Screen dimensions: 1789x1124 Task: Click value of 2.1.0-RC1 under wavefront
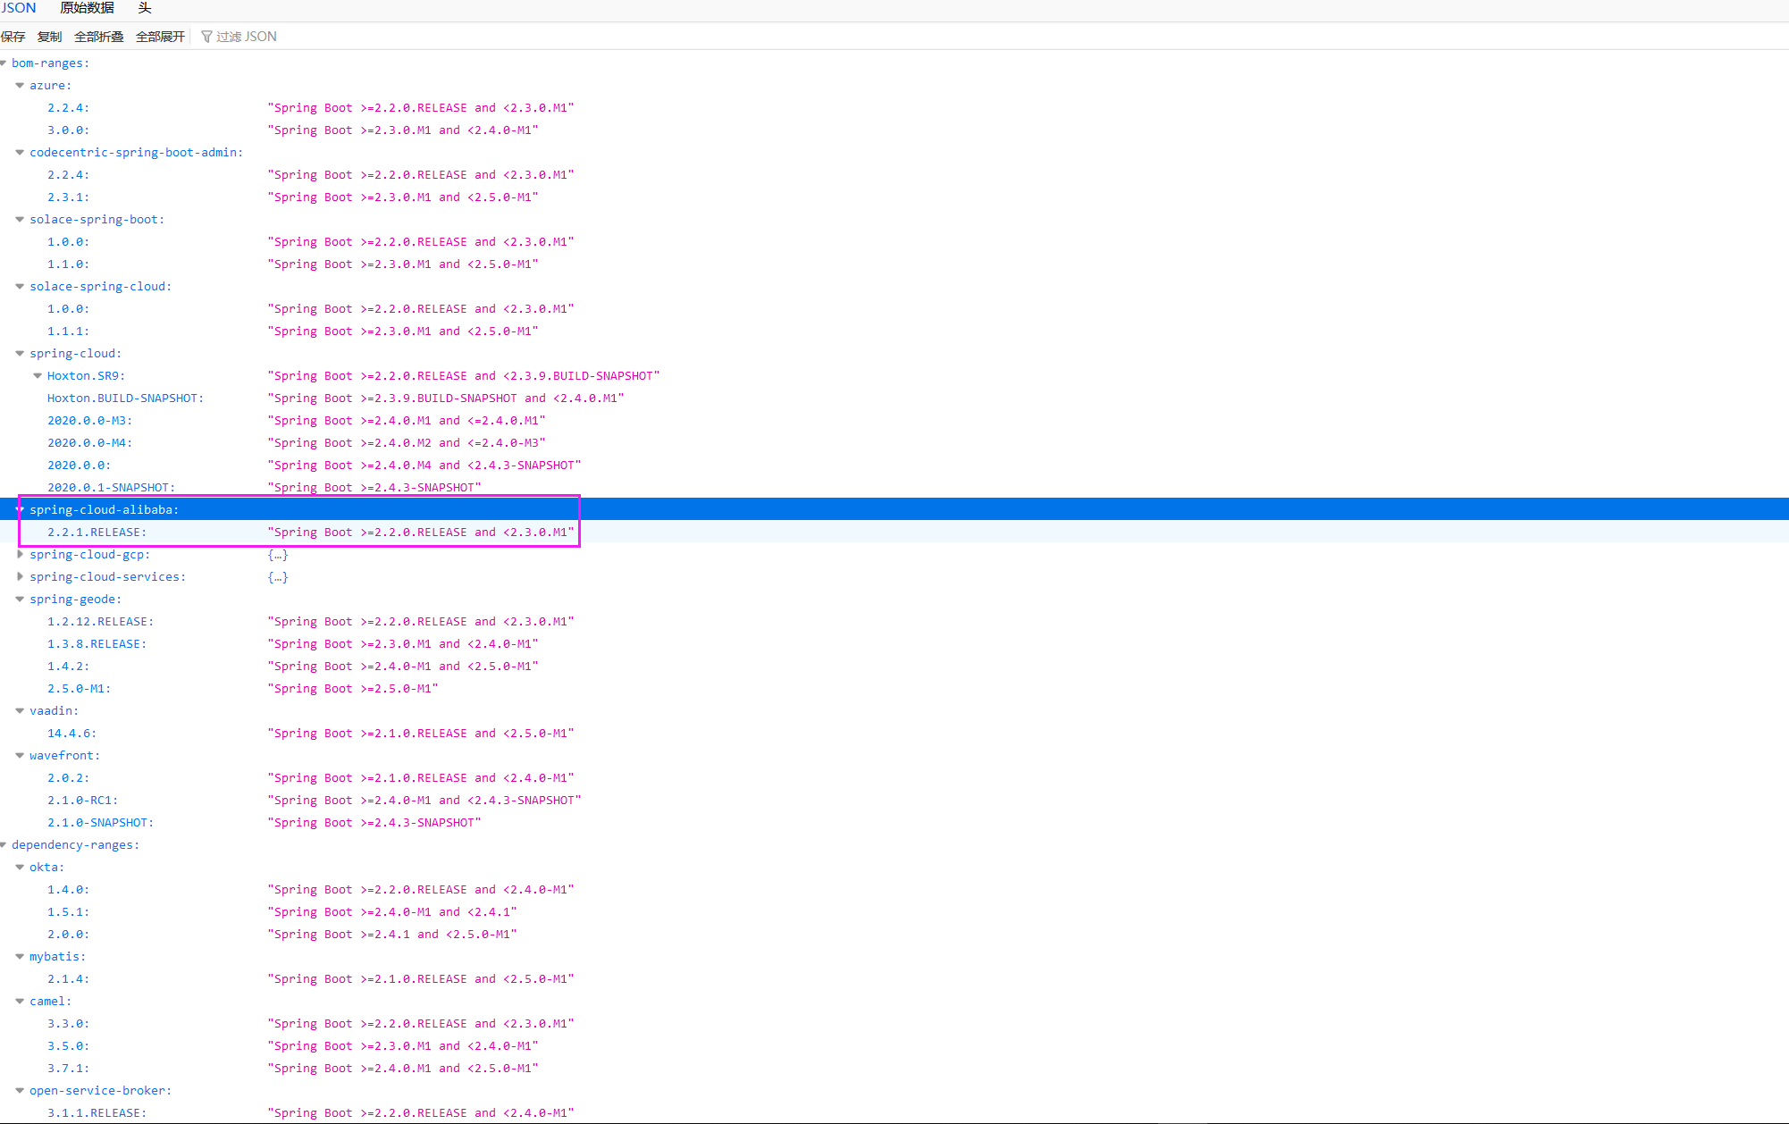424,801
